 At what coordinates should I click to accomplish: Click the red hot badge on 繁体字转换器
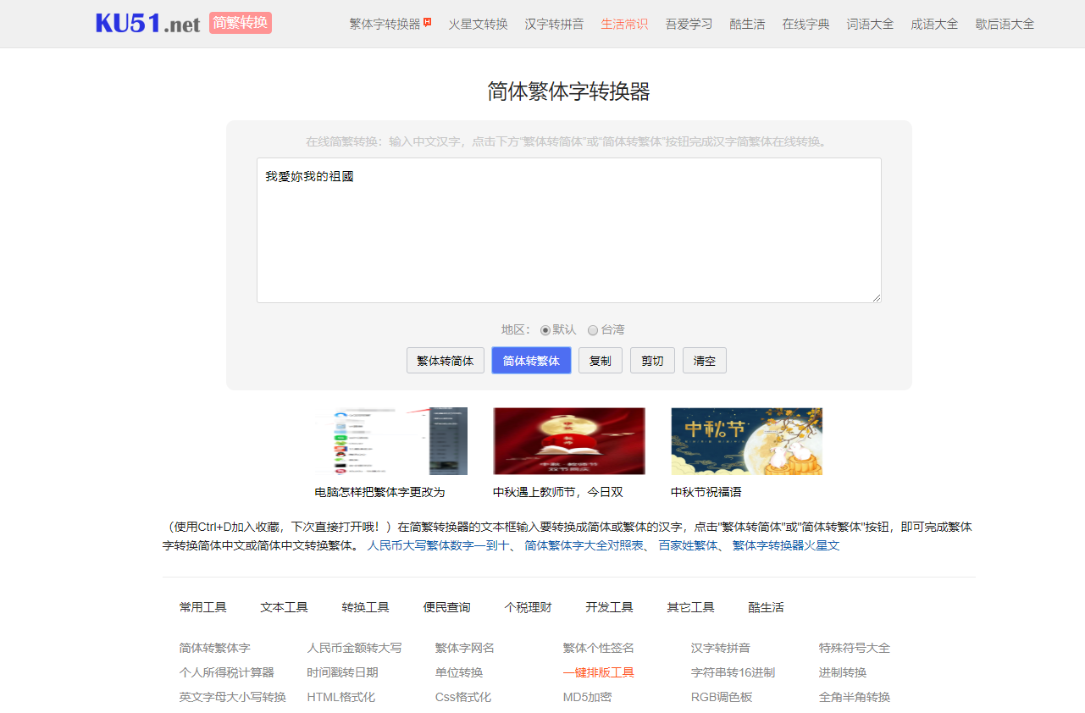428,21
